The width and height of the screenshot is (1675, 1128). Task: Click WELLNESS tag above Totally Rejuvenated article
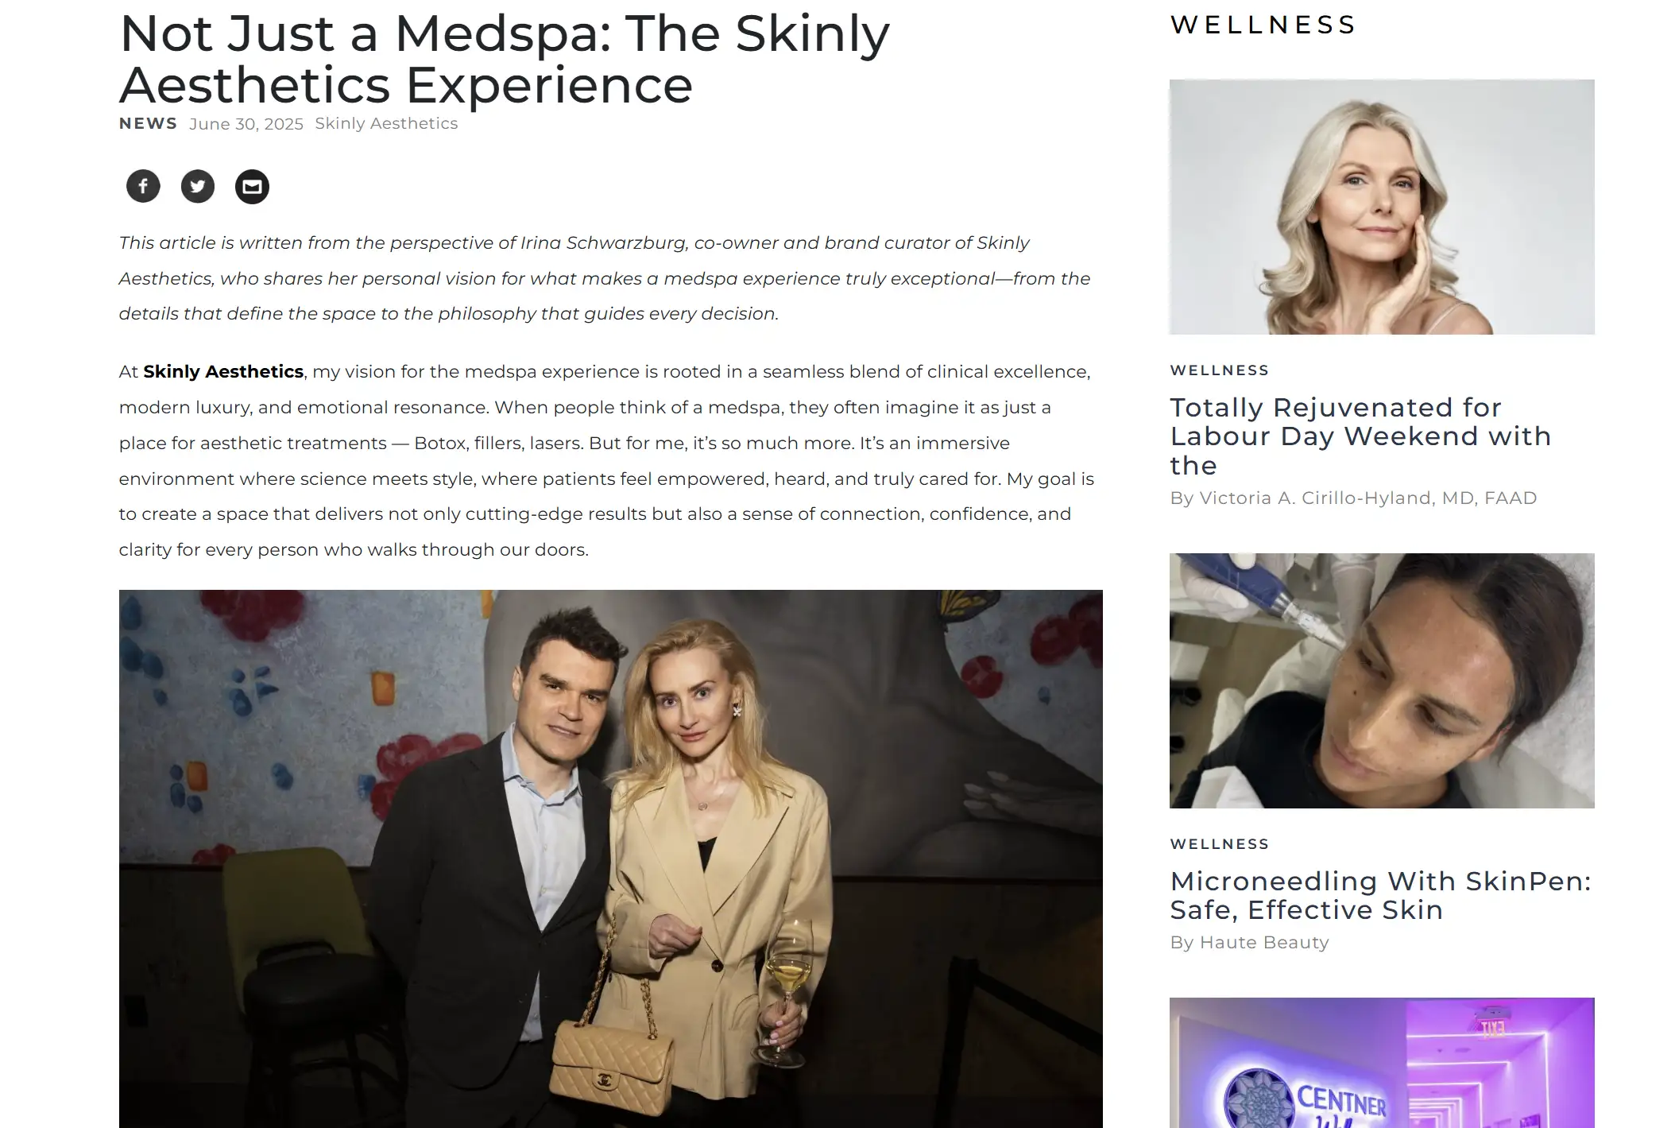click(1220, 370)
